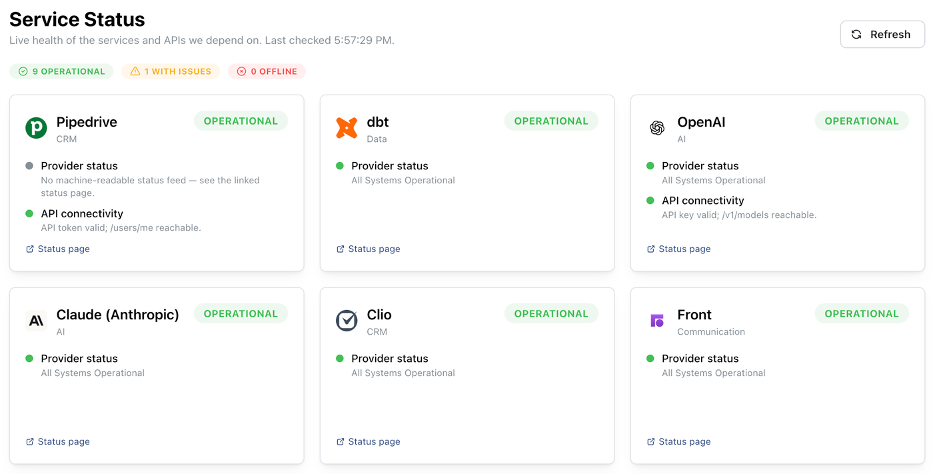Click 'All Systems Operational' text on Front card
The image size is (933, 474).
714,373
